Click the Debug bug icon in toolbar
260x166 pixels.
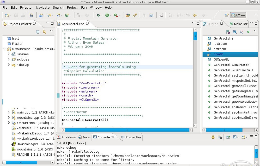pos(99,15)
